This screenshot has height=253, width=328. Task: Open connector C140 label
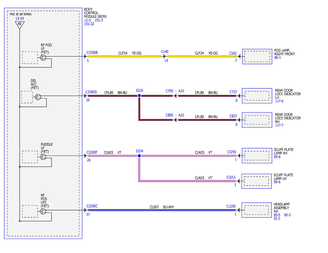(165, 51)
